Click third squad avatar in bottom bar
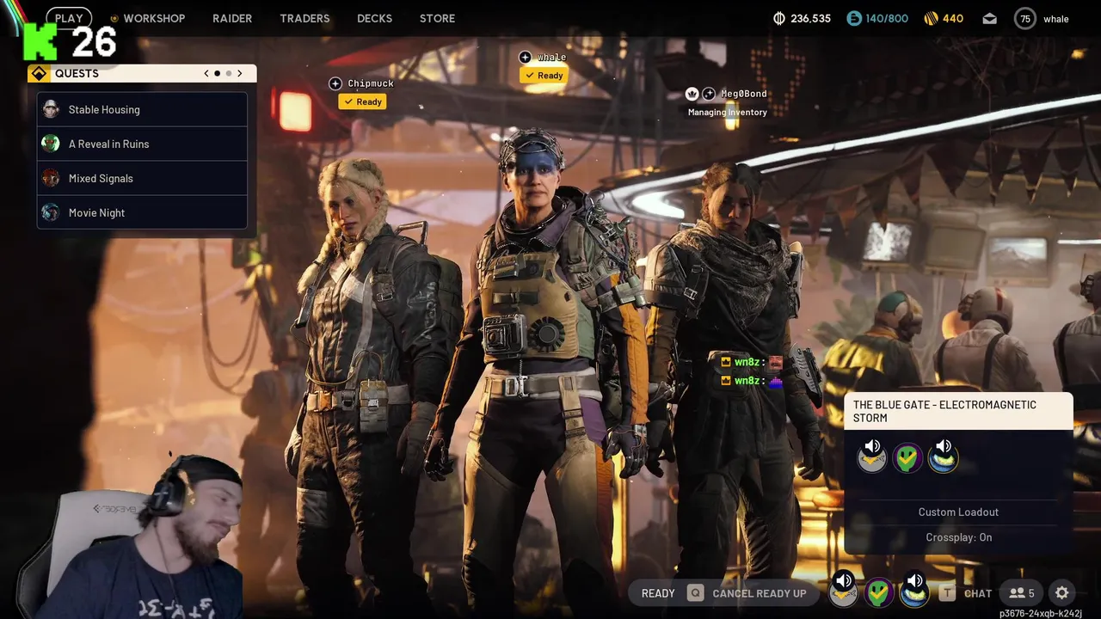 coord(914,594)
